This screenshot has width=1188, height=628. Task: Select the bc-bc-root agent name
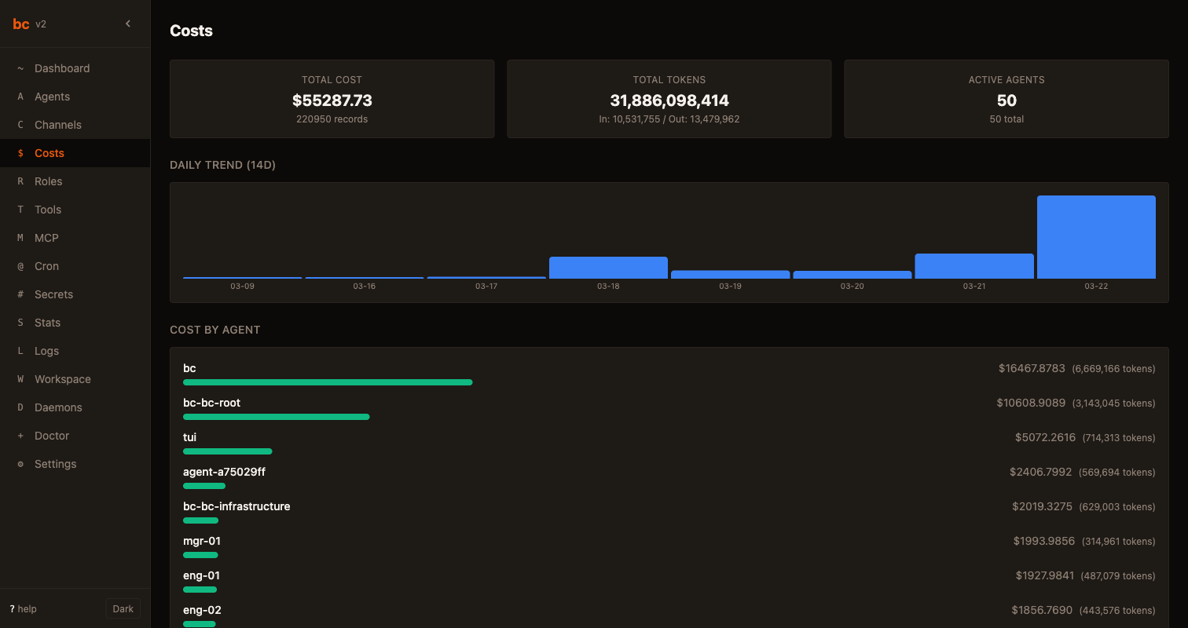click(x=212, y=403)
